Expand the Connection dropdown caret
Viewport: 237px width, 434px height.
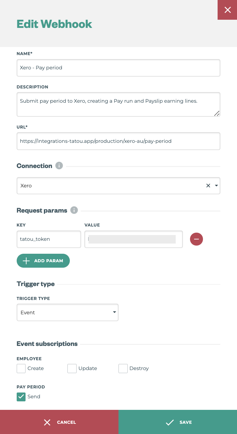point(216,186)
